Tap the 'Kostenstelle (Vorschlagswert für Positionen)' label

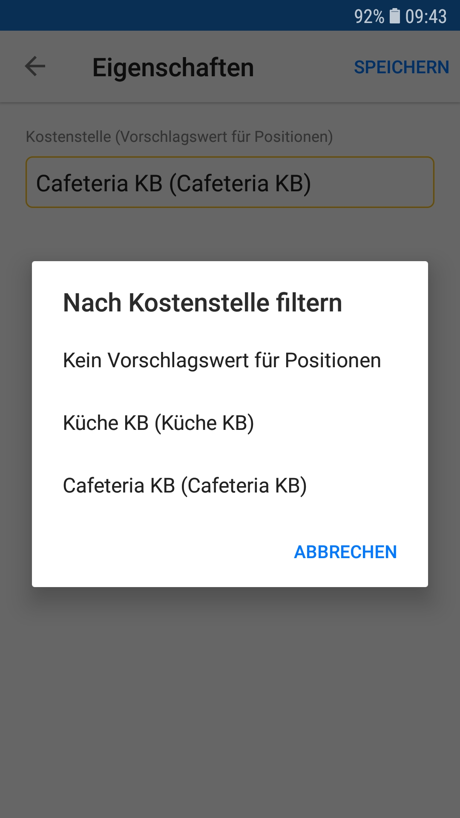[179, 137]
